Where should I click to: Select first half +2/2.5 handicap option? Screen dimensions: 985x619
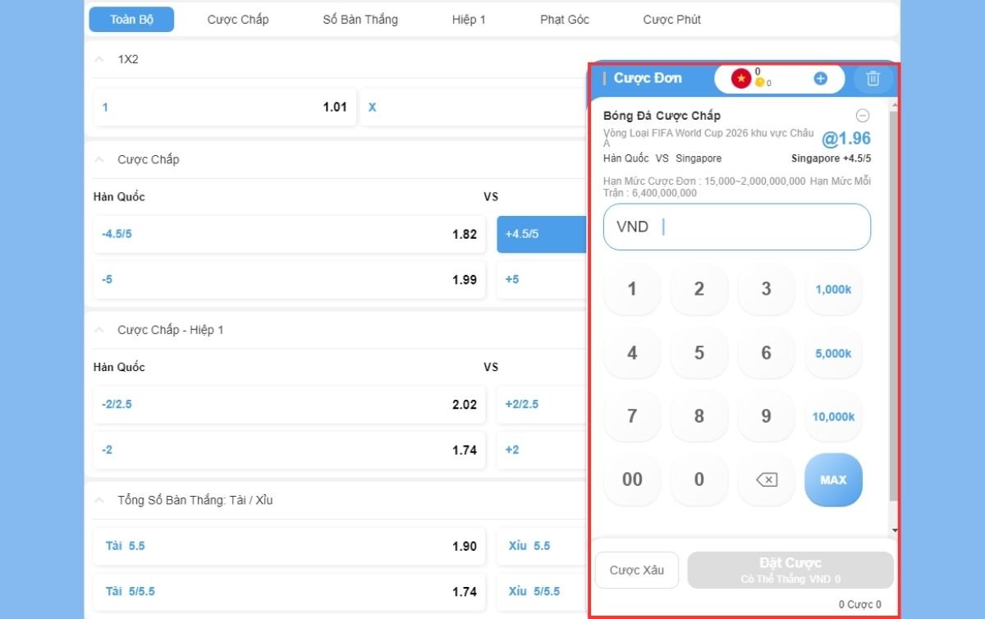tap(543, 405)
